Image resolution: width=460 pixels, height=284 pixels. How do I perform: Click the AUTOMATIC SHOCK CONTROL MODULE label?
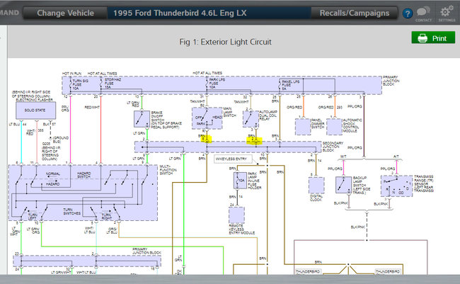352,125
